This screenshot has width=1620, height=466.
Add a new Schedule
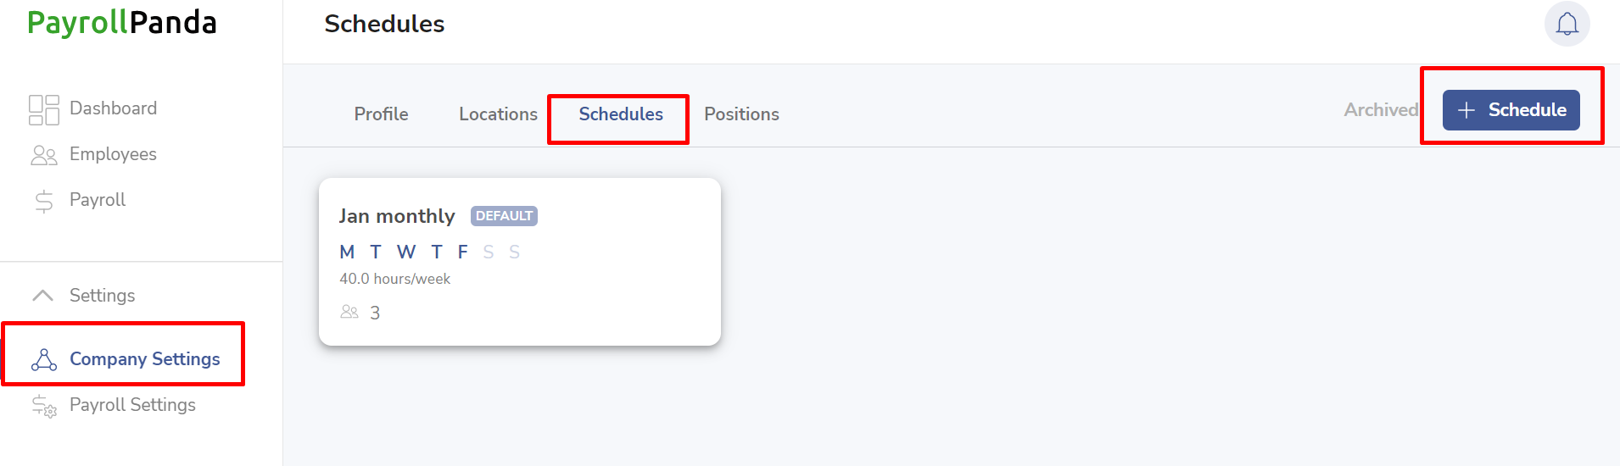[x=1511, y=110]
